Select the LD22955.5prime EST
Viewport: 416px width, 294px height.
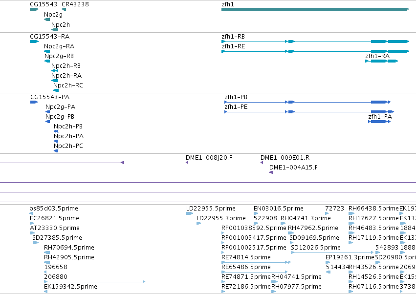click(190, 213)
